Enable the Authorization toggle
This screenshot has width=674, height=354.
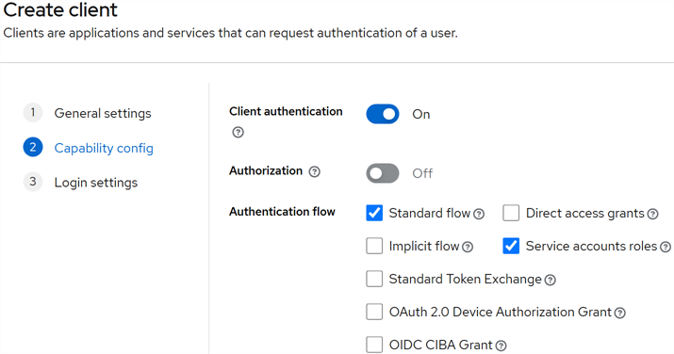click(x=383, y=173)
